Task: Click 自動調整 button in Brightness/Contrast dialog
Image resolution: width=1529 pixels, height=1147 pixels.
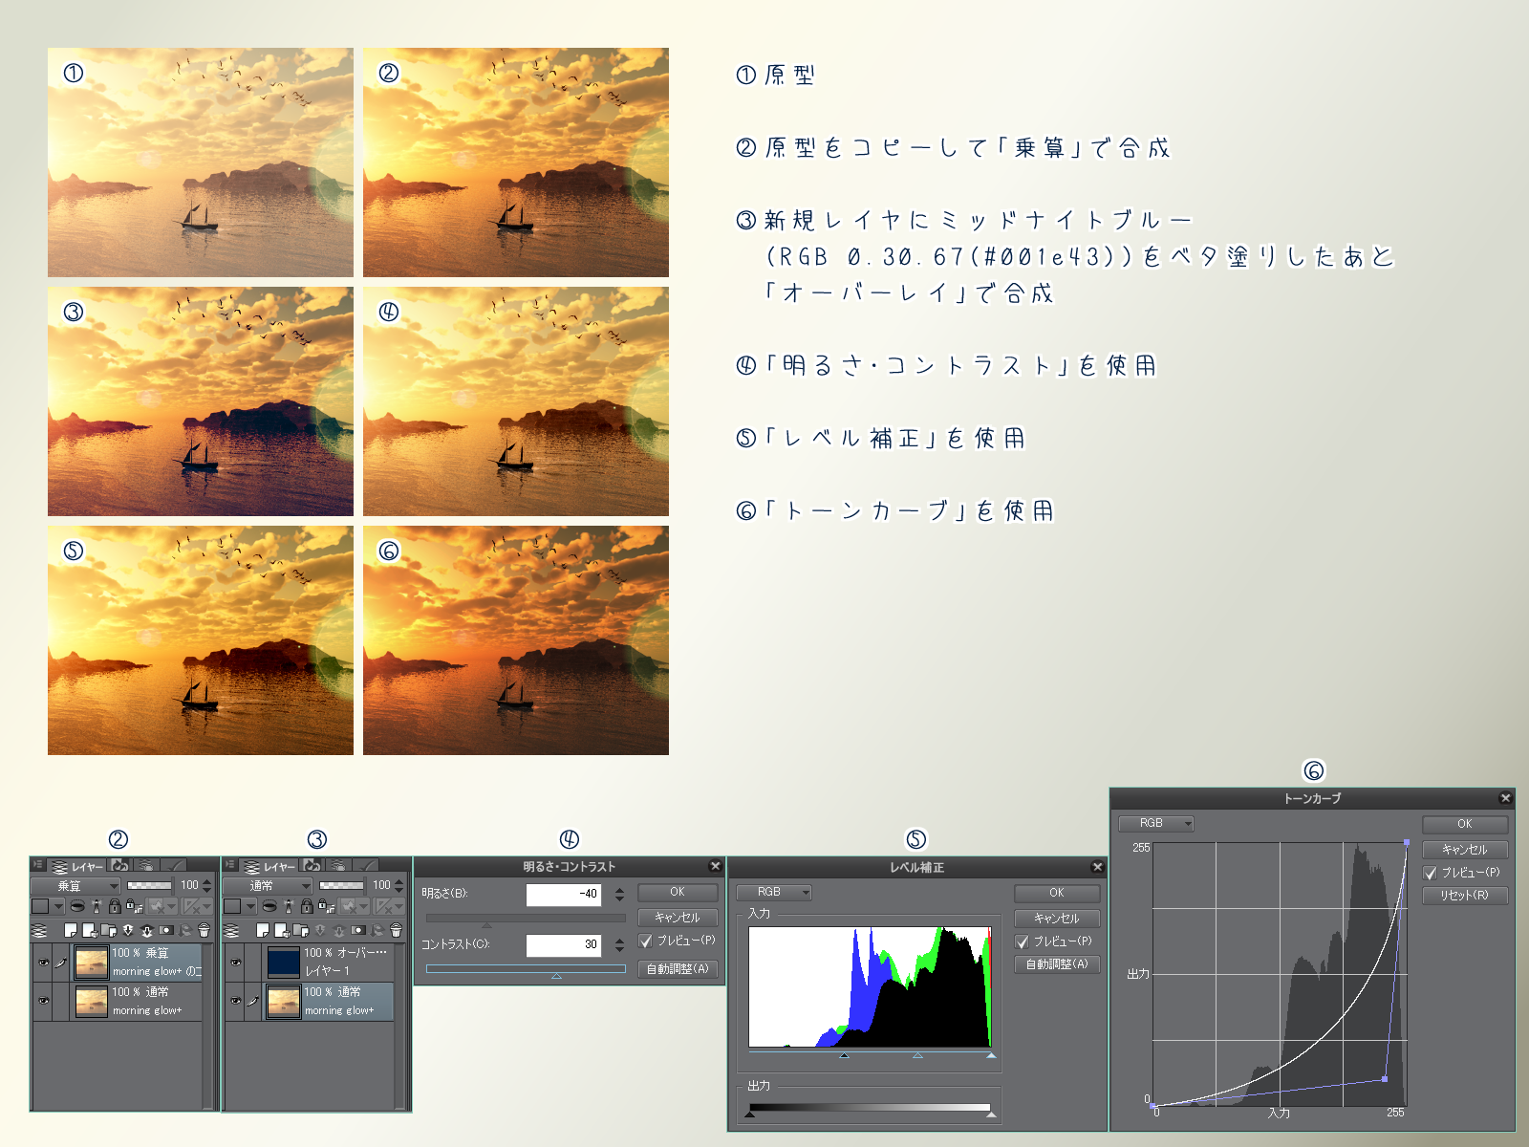Action: pos(677,969)
